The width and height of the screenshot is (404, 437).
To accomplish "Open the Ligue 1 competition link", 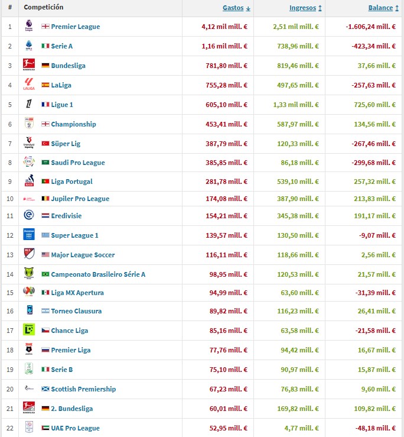I will (62, 105).
